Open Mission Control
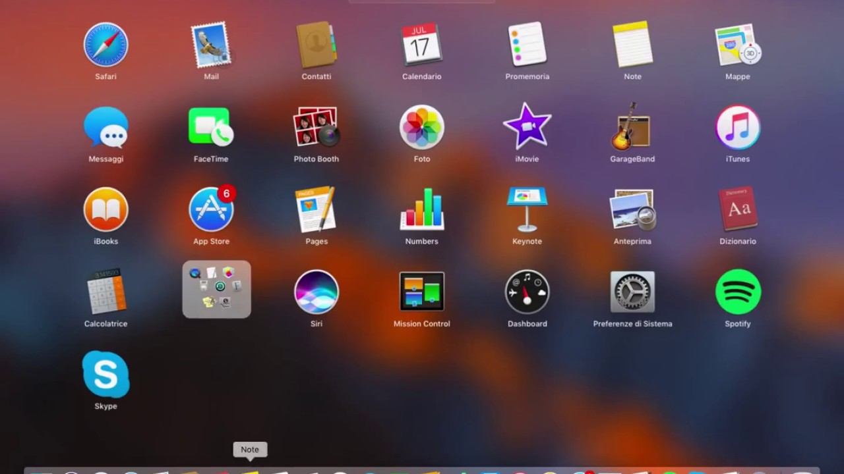Viewport: 844px width, 474px height. click(x=422, y=292)
